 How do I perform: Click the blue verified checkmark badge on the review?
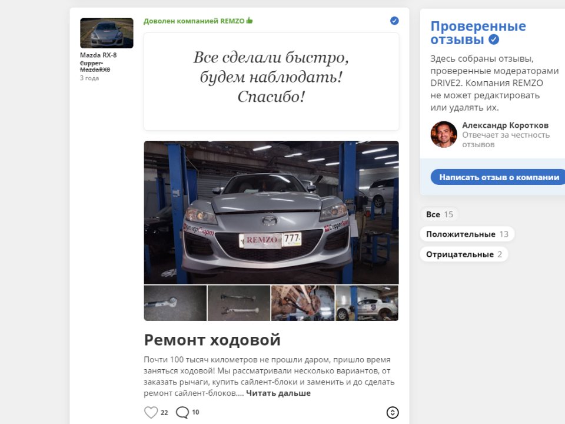click(x=394, y=21)
